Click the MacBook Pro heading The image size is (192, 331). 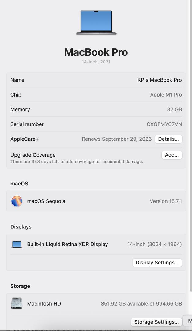pos(96,52)
